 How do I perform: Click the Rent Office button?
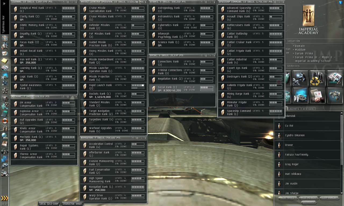[288, 198]
